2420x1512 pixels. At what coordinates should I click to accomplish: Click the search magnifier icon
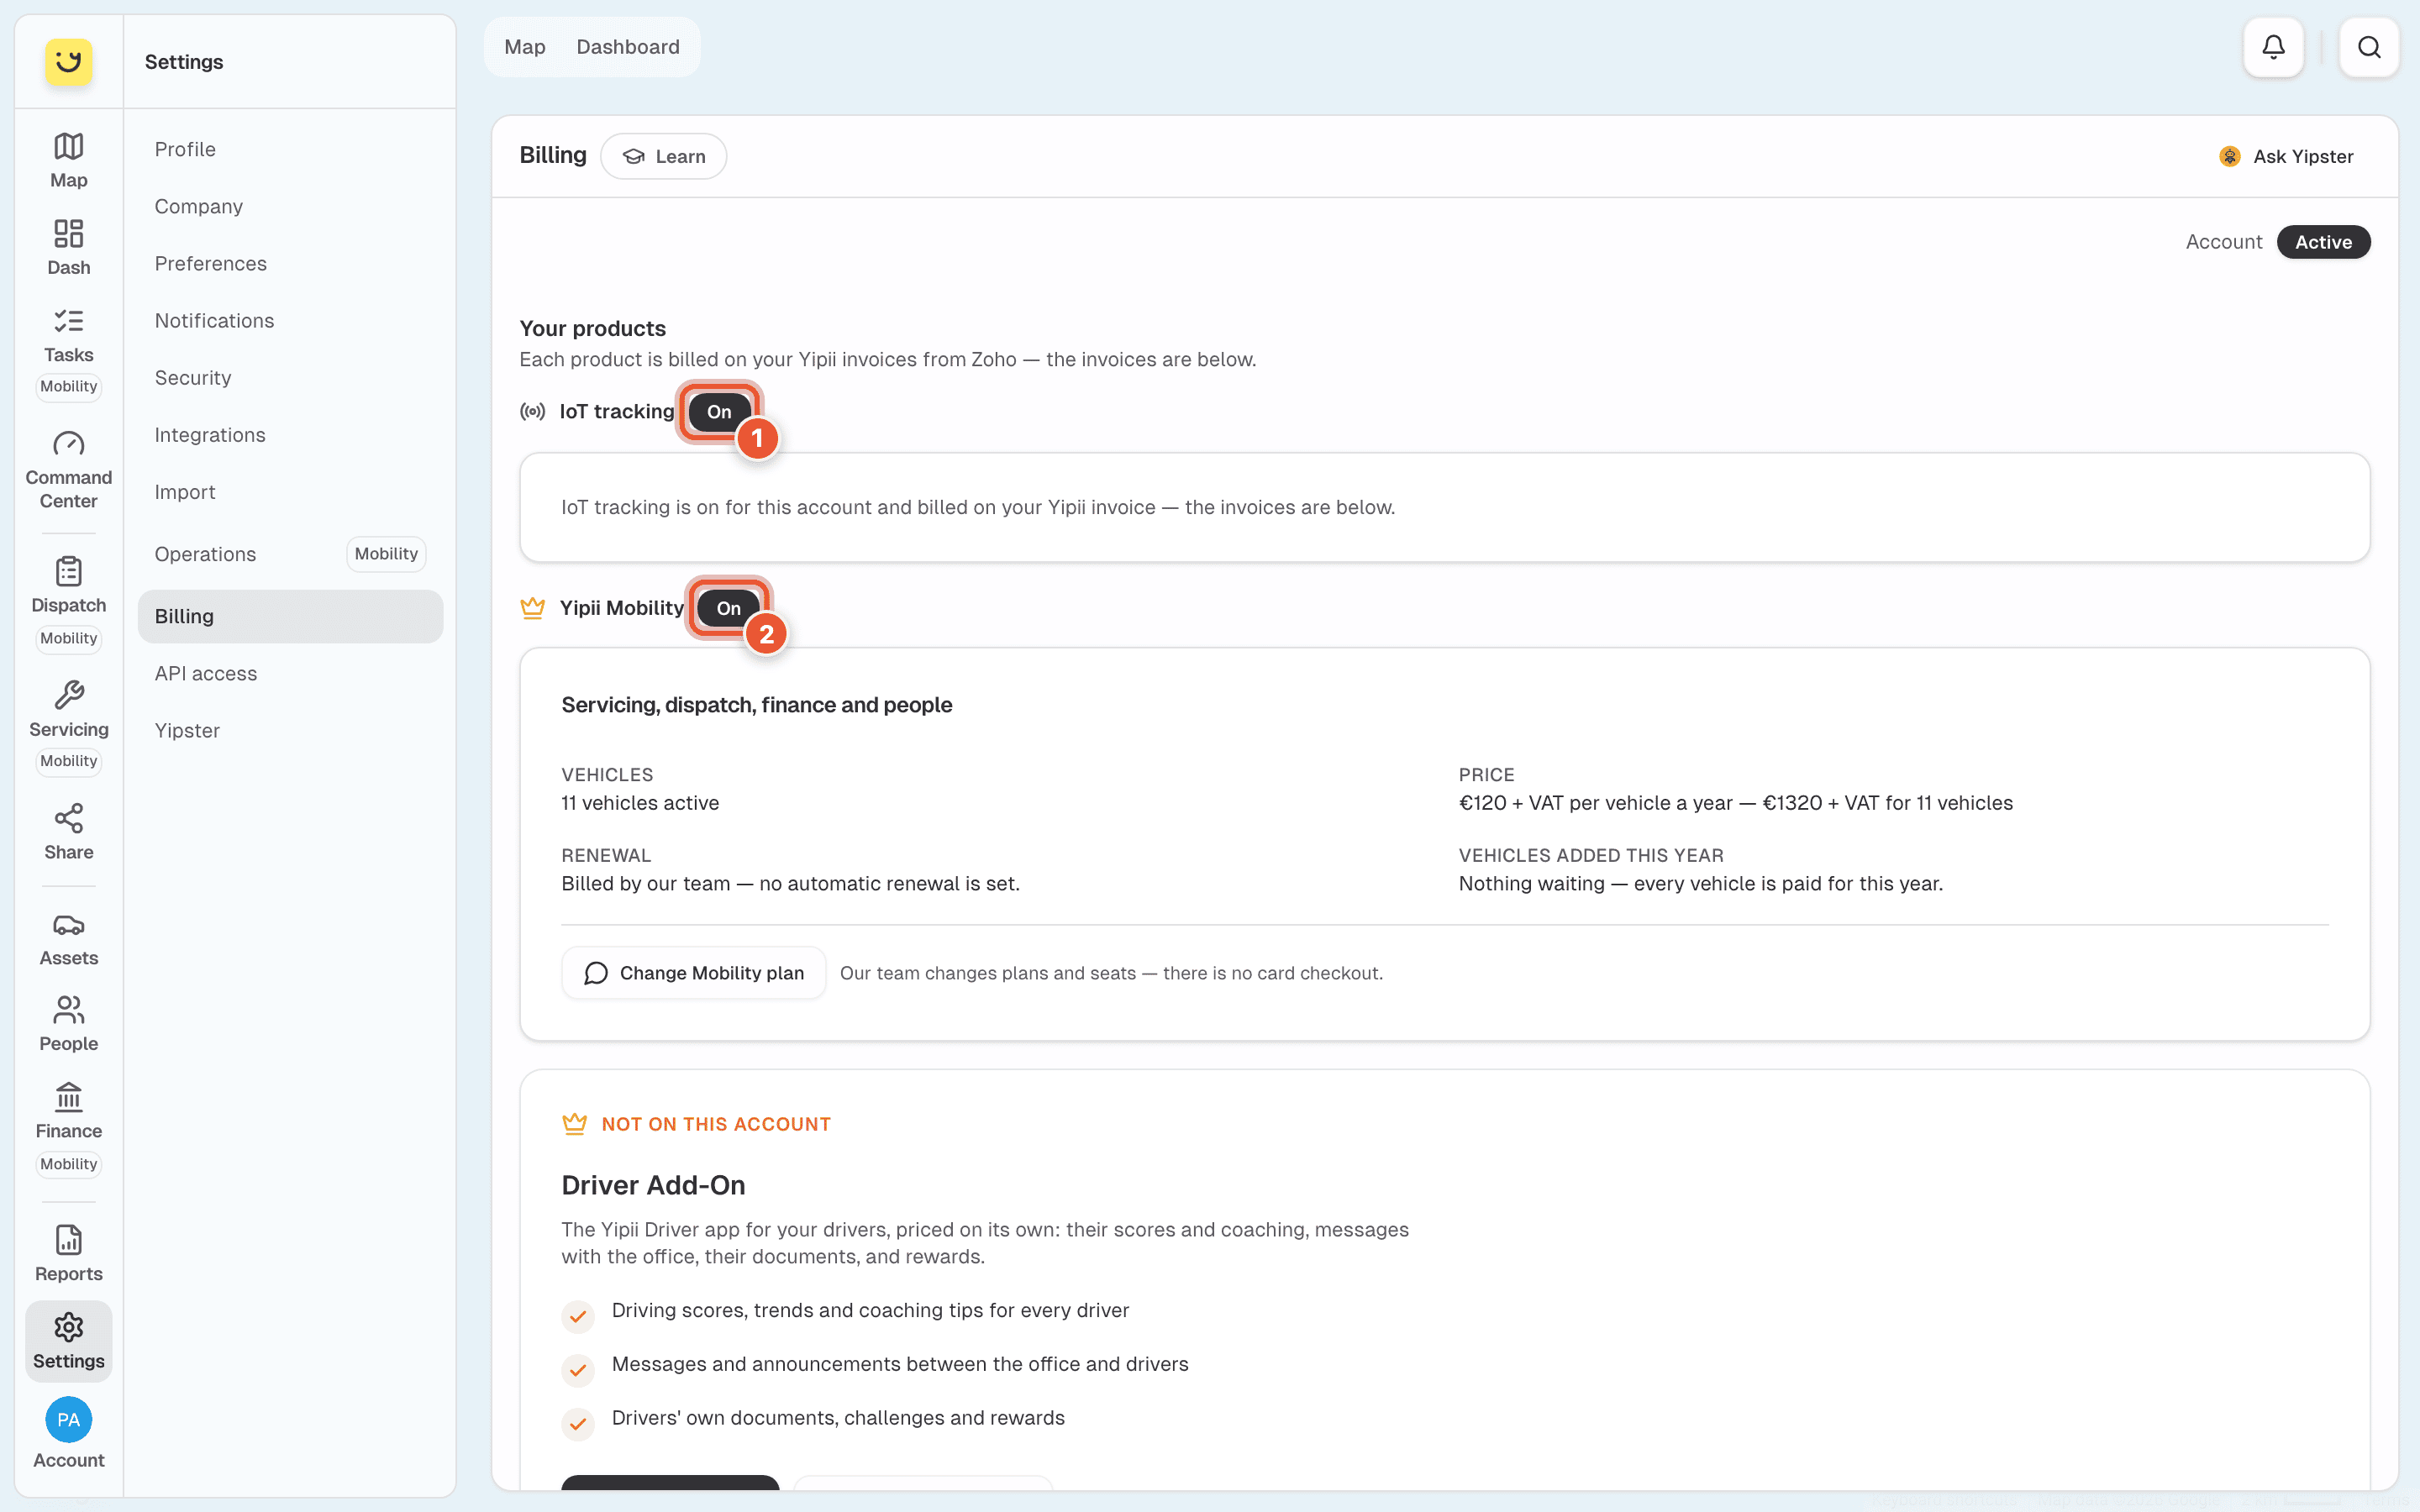coord(2369,47)
